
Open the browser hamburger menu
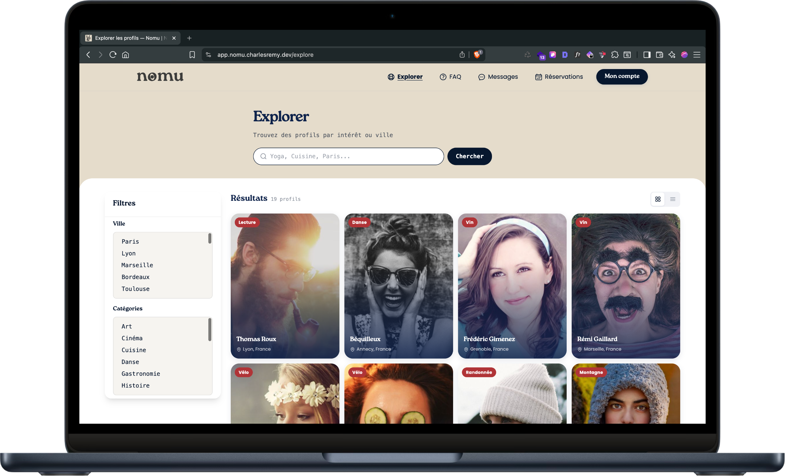point(697,55)
